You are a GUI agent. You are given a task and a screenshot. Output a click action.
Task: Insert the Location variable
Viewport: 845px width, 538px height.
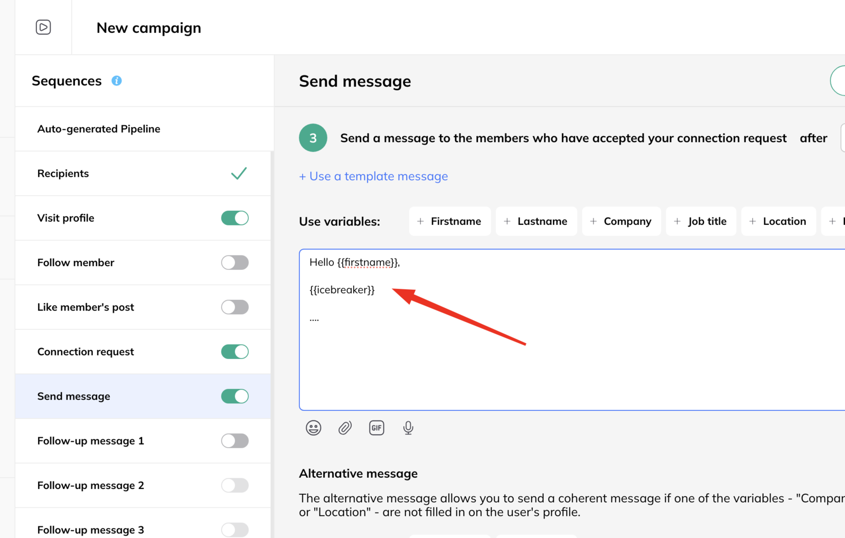(x=778, y=221)
